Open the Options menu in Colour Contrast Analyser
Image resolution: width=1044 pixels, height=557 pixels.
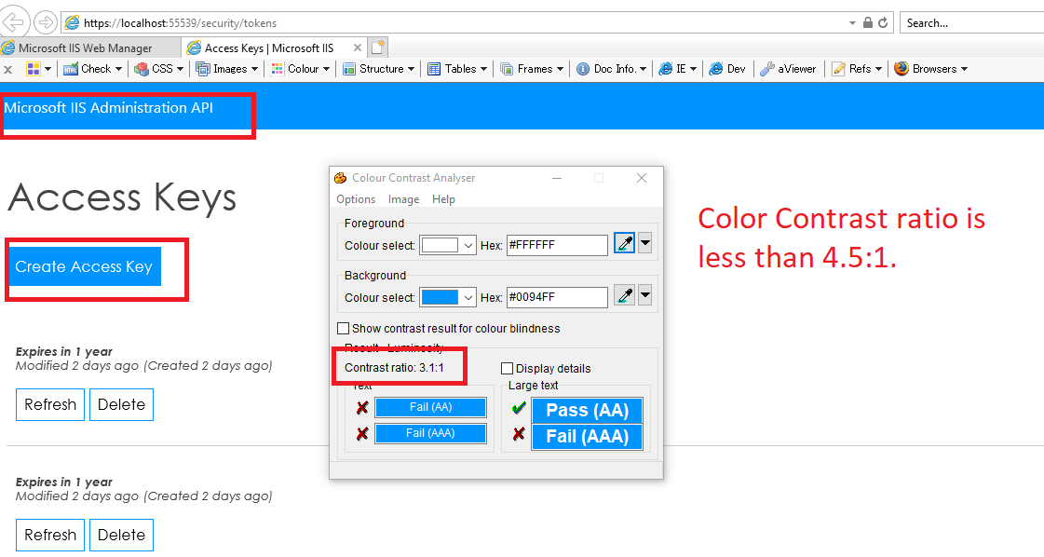click(x=356, y=198)
